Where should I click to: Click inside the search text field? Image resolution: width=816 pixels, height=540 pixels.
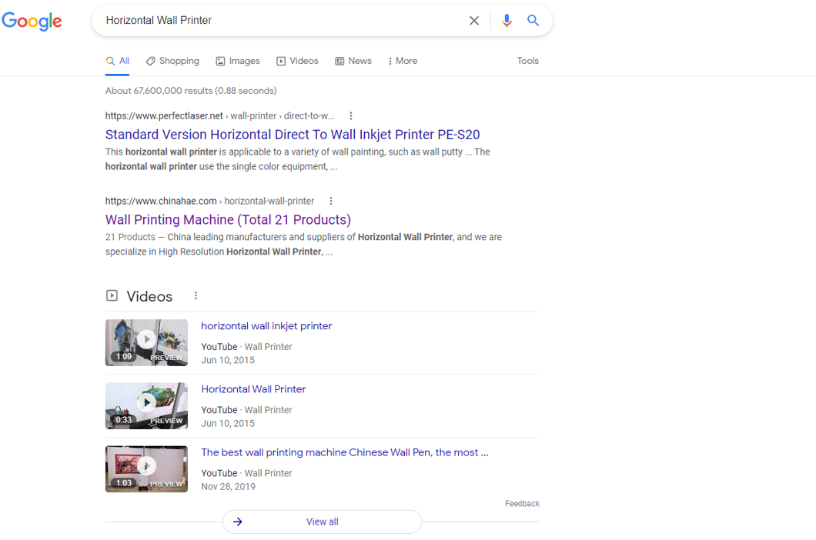point(277,21)
